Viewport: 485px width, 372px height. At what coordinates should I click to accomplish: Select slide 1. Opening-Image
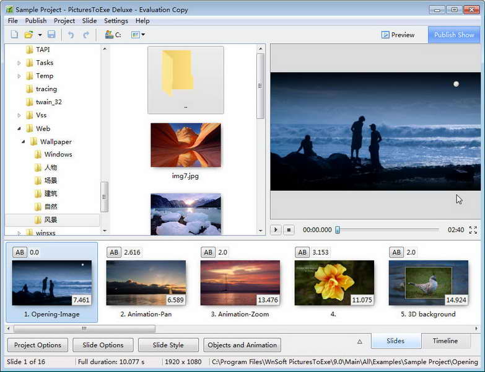(51, 283)
